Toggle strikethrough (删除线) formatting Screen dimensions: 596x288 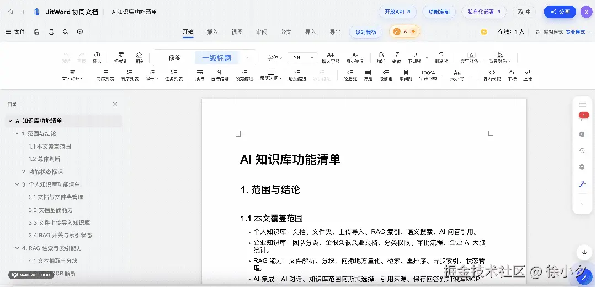pyautogui.click(x=441, y=58)
